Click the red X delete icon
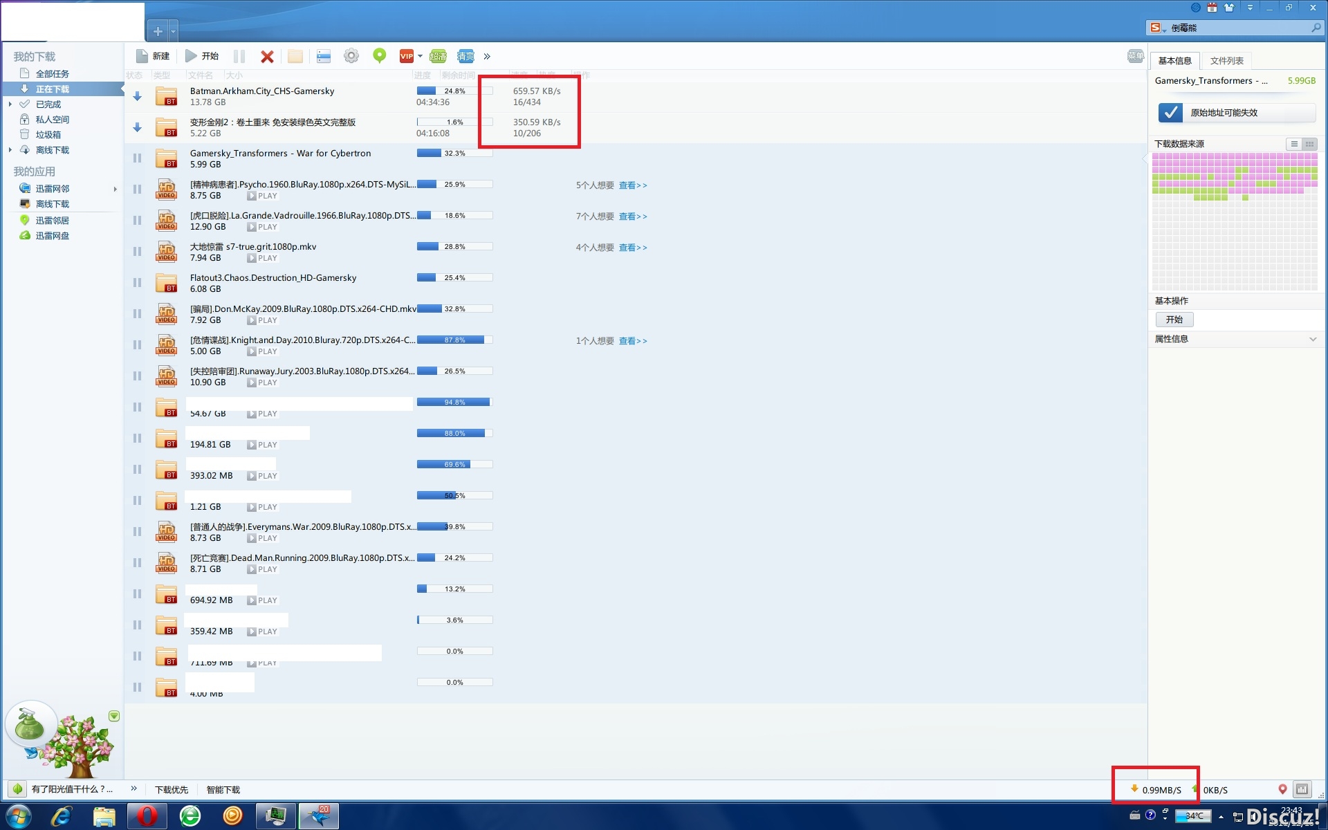This screenshot has height=830, width=1328. click(267, 57)
